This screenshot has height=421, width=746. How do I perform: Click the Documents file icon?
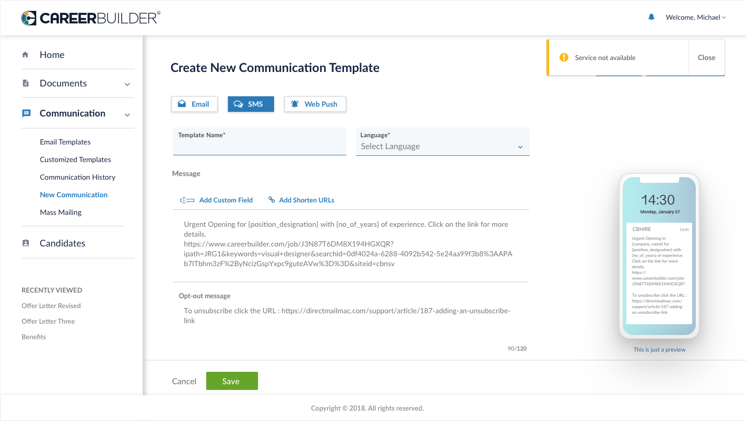[x=25, y=83]
